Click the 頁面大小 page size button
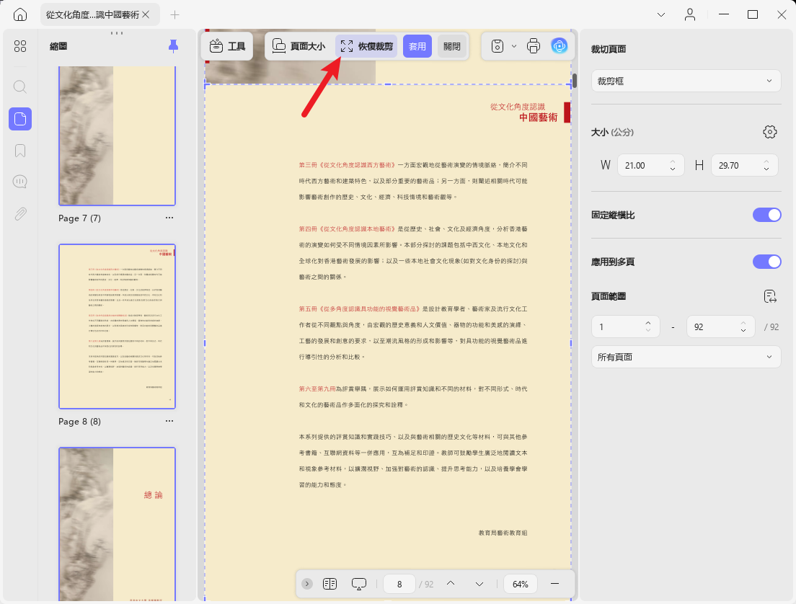This screenshot has width=796, height=604. 299,46
